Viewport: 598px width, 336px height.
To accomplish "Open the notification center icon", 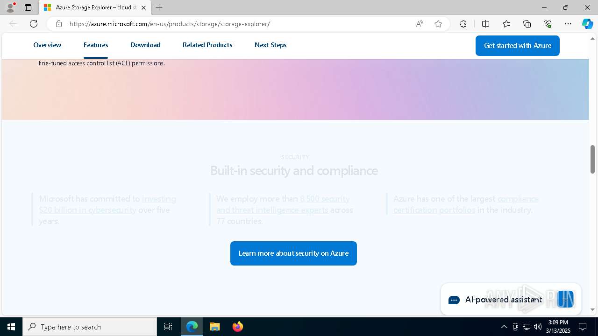I will point(583,327).
